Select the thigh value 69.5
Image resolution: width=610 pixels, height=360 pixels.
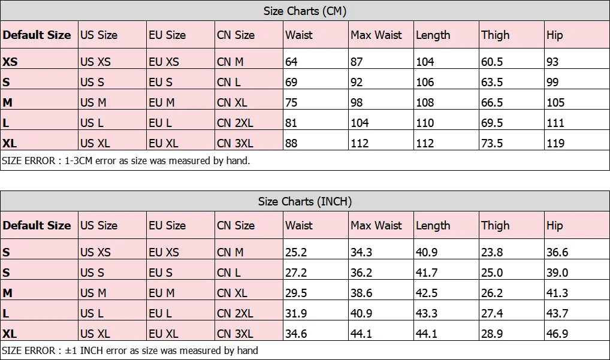point(492,123)
